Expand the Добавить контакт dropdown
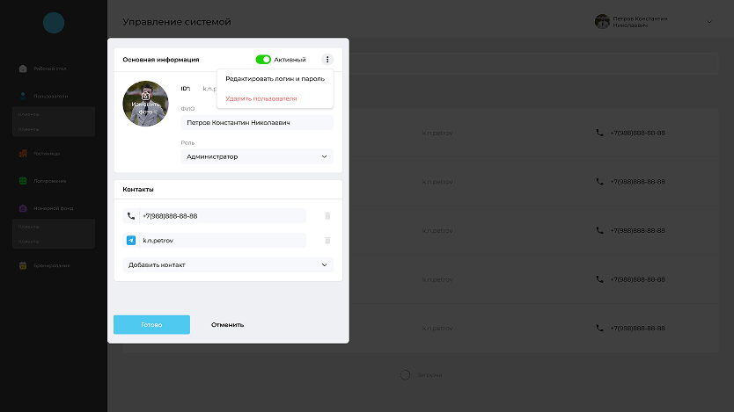 [x=228, y=265]
